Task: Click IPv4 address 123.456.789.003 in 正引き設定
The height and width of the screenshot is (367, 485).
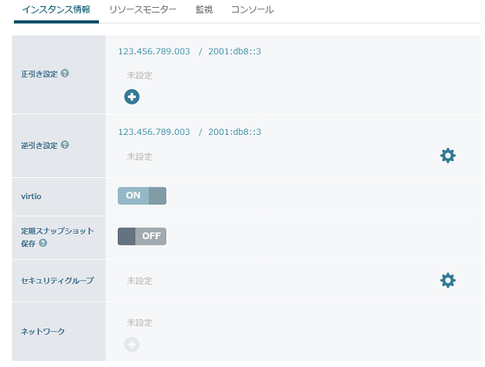Action: coord(154,51)
